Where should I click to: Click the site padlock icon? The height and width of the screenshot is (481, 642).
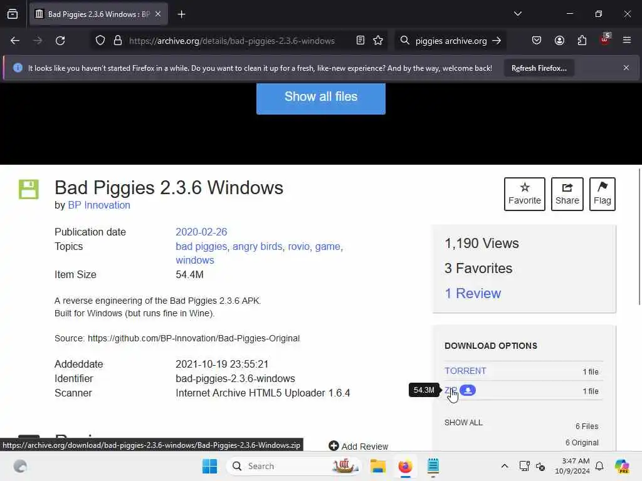(x=118, y=41)
